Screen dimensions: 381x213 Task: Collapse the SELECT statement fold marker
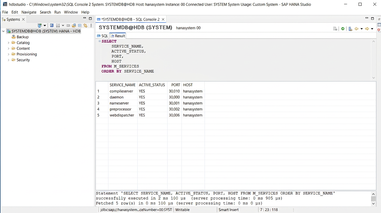point(100,41)
